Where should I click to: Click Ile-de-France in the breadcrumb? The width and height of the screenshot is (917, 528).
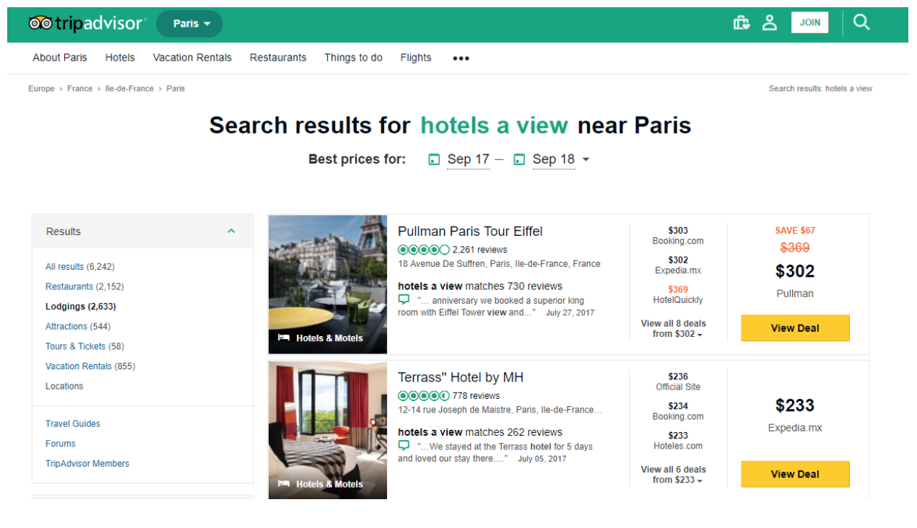(x=129, y=89)
